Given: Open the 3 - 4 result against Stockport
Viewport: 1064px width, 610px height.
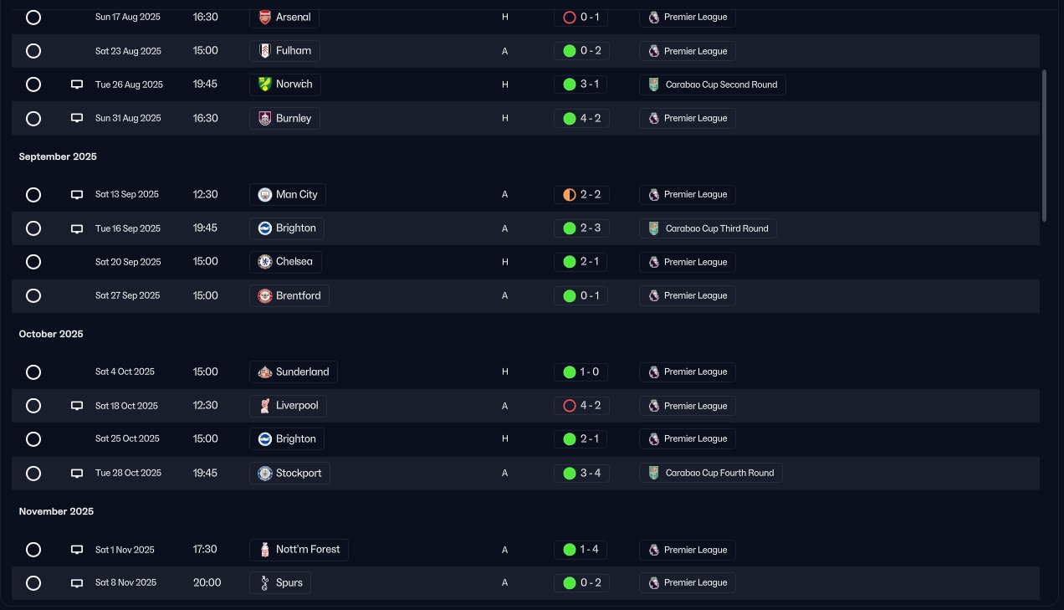Looking at the screenshot, I should [x=581, y=473].
